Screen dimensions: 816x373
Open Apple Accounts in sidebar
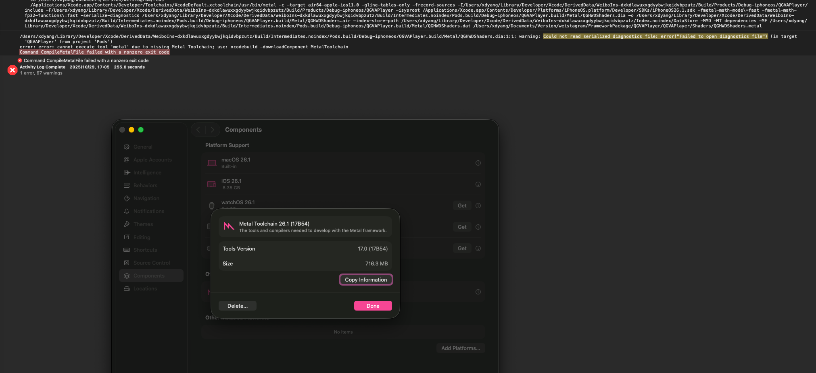point(152,160)
